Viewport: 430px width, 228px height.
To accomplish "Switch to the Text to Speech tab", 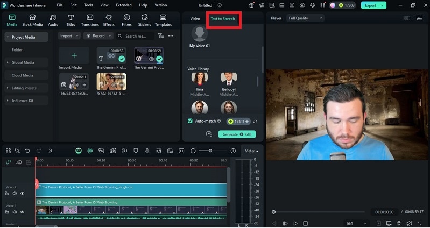I will pyautogui.click(x=223, y=19).
